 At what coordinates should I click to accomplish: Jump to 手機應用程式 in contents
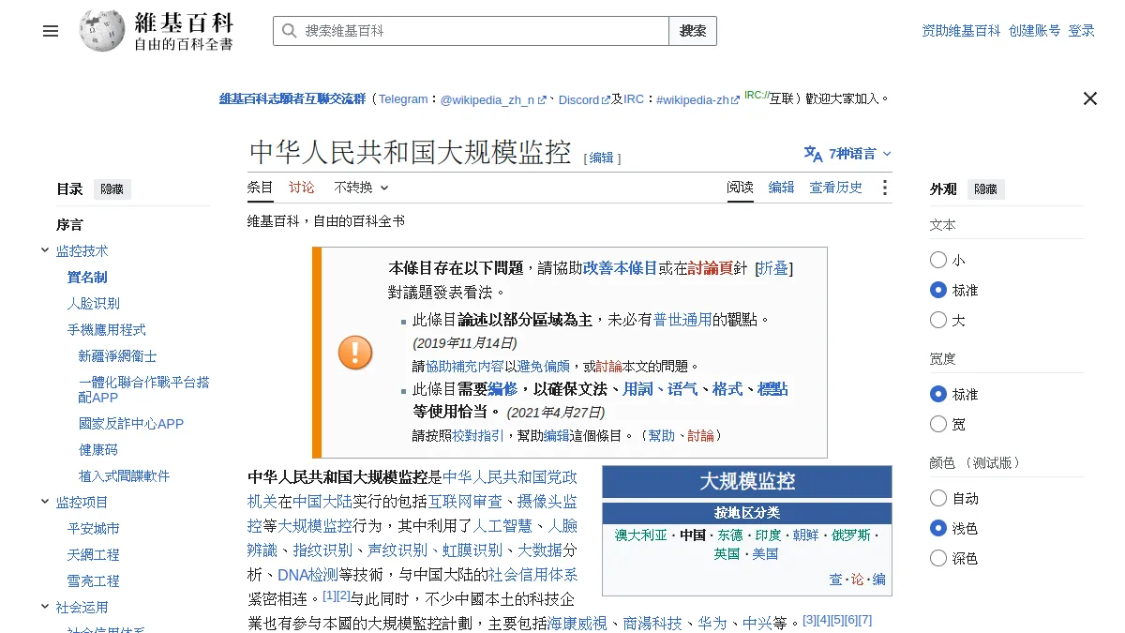point(107,330)
